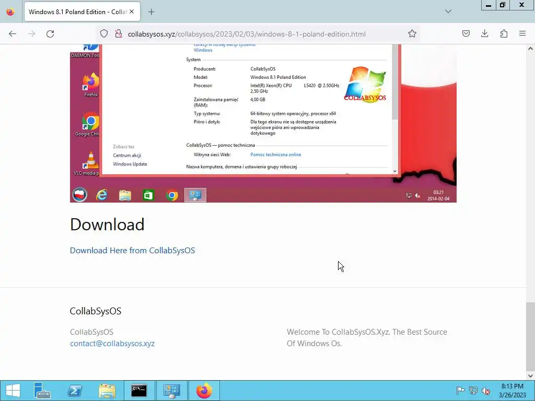Screen dimensions: 535x401
Task: Click the Windows 8.1 desktop screenshot image
Action: (x=263, y=123)
